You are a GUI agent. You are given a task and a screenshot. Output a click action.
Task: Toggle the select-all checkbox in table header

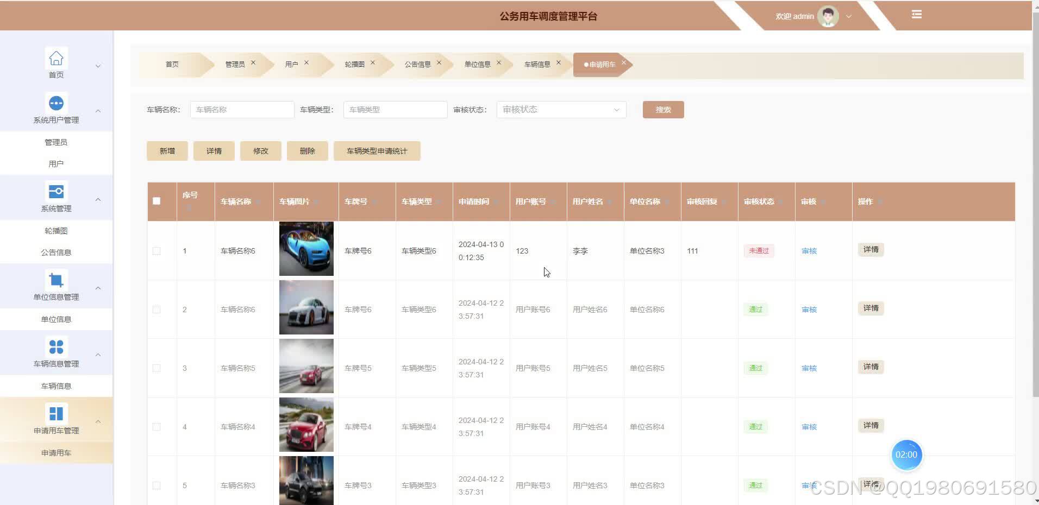click(157, 201)
